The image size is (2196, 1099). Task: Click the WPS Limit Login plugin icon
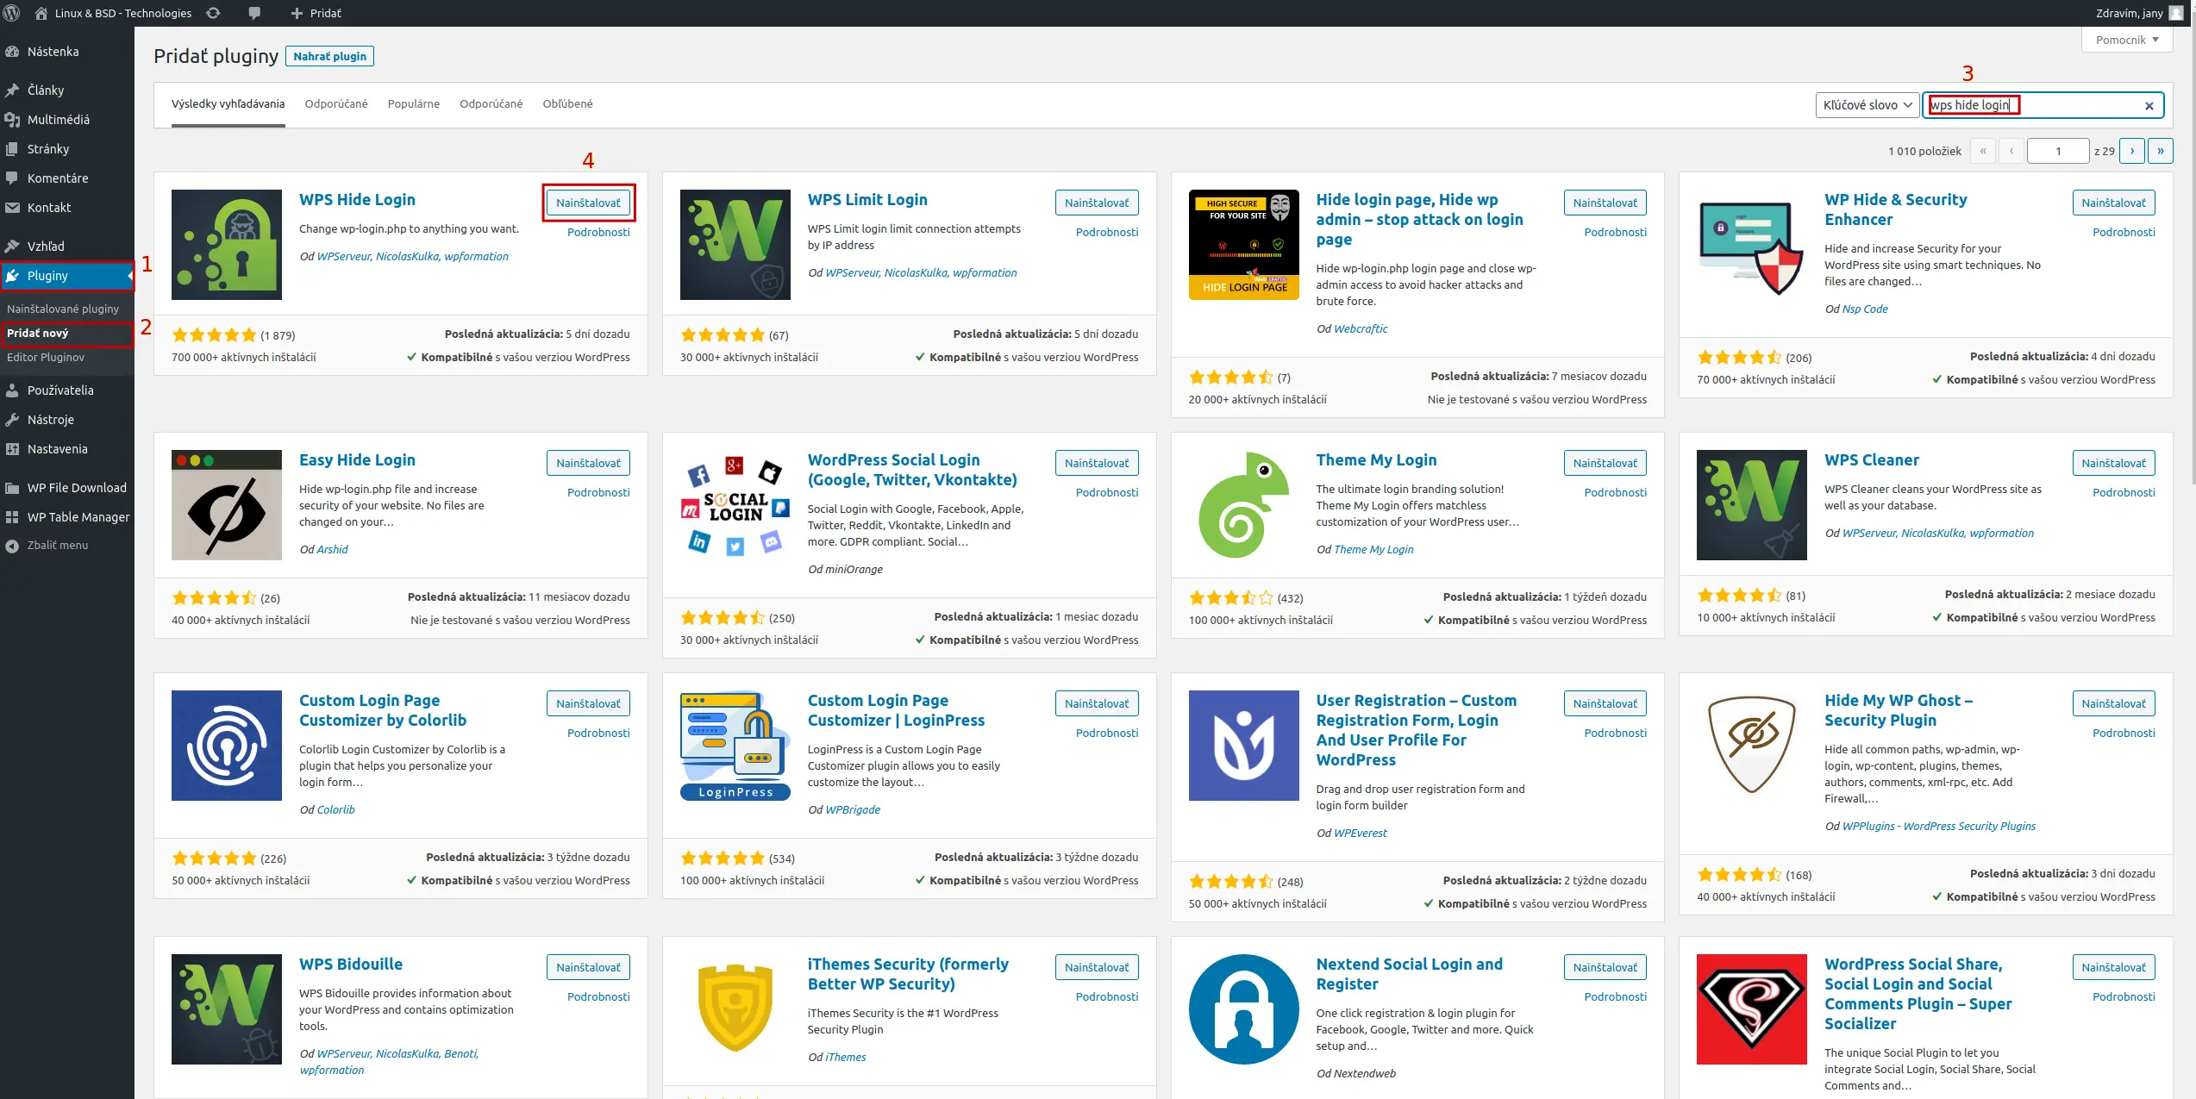pyautogui.click(x=735, y=245)
